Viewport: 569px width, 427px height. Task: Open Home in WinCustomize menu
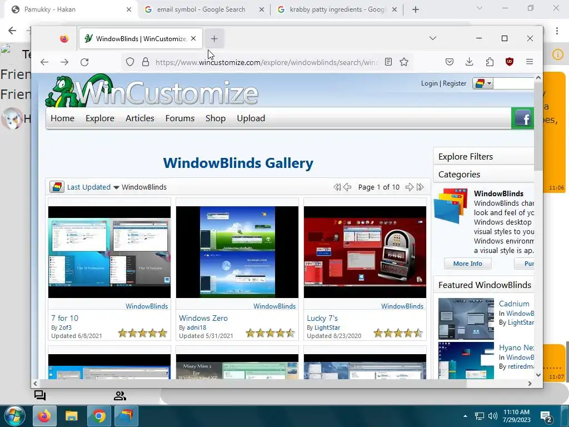(x=62, y=118)
